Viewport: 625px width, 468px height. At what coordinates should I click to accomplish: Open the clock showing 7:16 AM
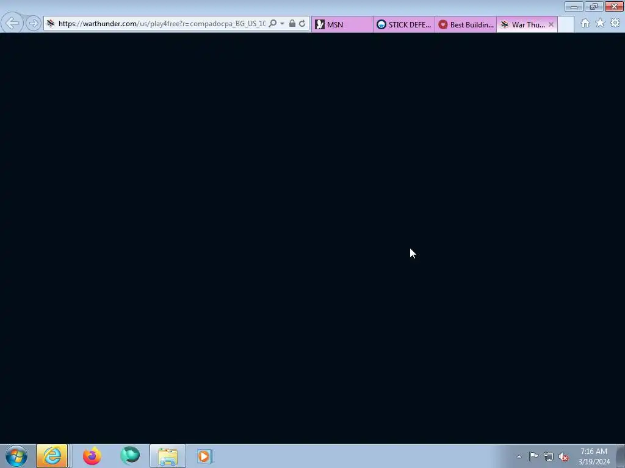[x=594, y=456]
